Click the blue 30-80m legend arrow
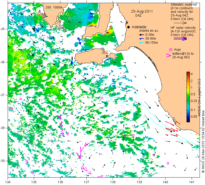This screenshot has width=205, height=185. click(142, 39)
